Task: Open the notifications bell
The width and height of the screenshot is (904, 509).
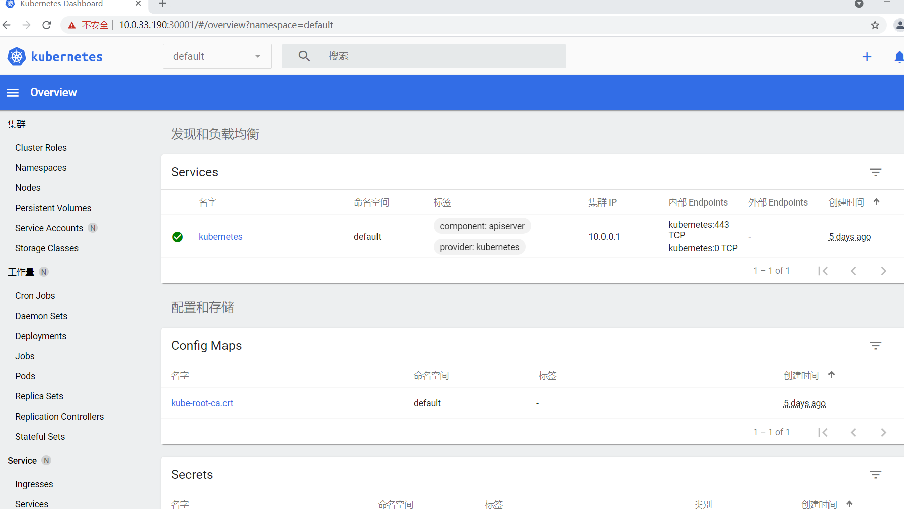Action: tap(899, 57)
